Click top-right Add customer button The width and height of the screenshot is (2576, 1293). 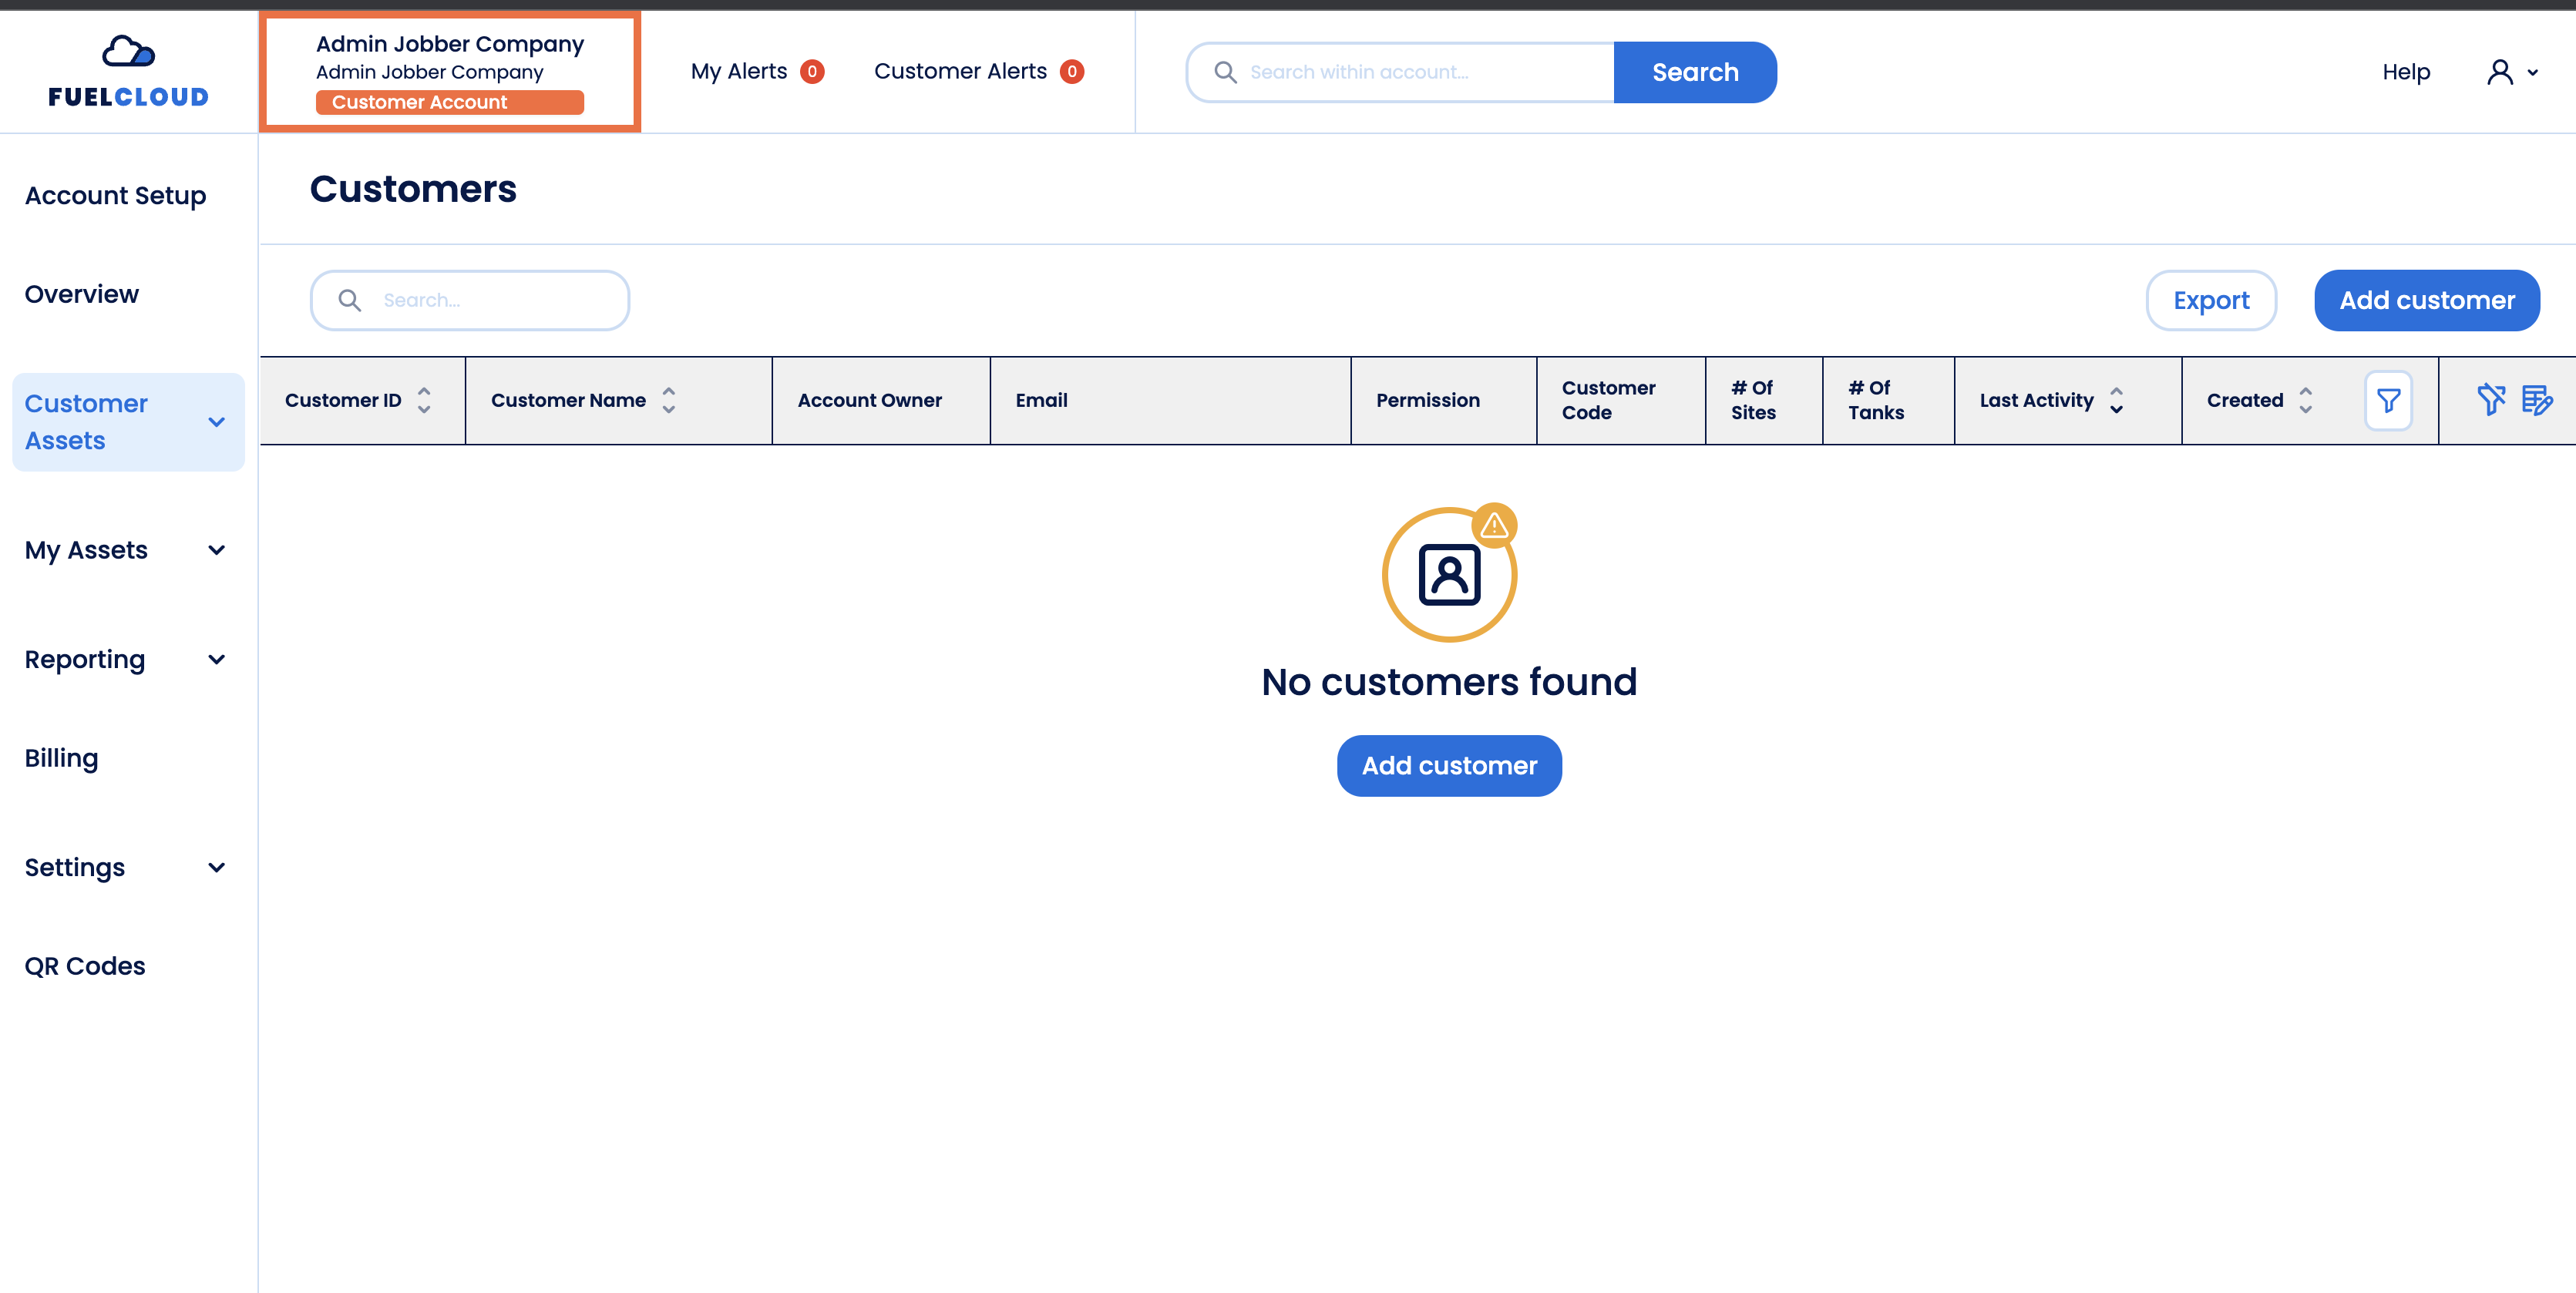tap(2427, 300)
